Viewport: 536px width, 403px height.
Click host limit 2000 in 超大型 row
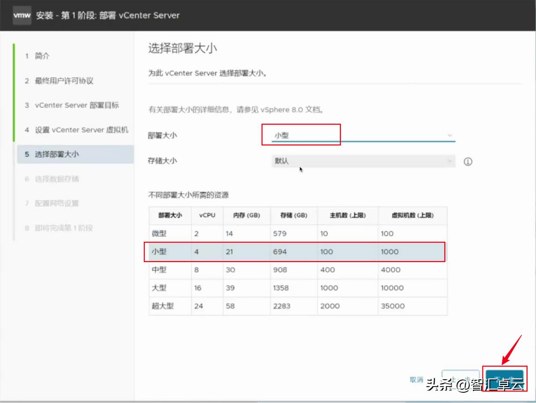click(x=330, y=306)
